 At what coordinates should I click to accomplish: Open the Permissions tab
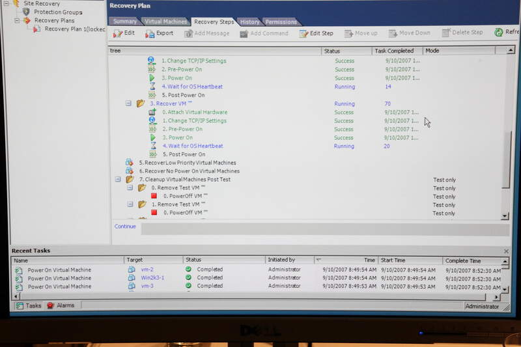click(x=281, y=22)
